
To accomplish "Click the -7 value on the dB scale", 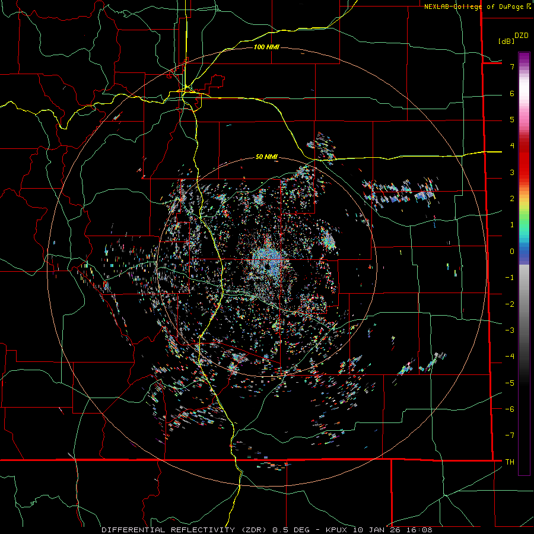I will click(x=510, y=436).
